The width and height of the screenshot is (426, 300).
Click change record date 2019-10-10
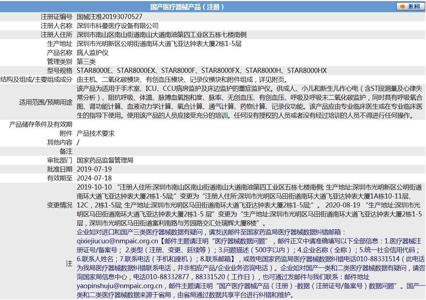tap(94, 187)
